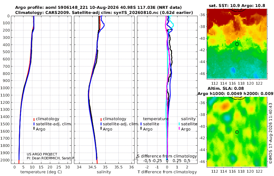Image resolution: width=274 pixels, height=176 pixels.
Task: Click the 'sat. SST: 10.9 Argo: 10.8' heading
Action: pos(237,6)
